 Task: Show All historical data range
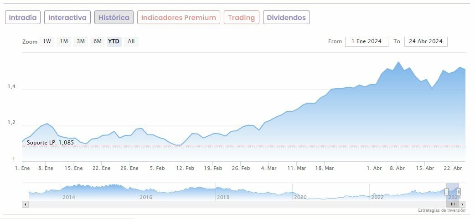click(131, 41)
